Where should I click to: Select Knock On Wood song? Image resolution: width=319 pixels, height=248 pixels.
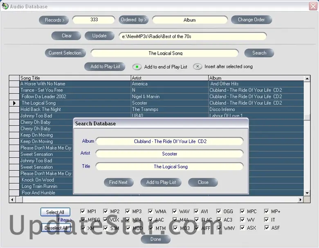pos(46,180)
